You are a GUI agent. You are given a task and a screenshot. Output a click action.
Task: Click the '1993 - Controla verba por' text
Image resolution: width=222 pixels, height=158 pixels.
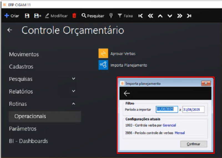(143, 125)
